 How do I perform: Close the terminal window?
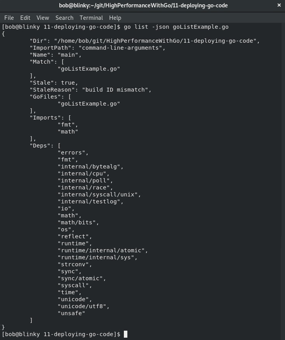click(x=279, y=5)
